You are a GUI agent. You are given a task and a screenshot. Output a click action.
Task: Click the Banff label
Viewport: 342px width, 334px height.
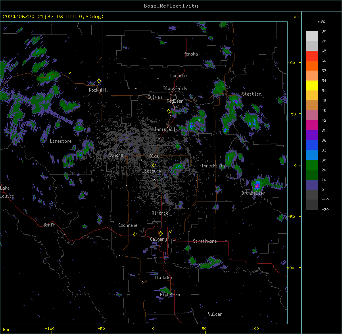coord(49,225)
